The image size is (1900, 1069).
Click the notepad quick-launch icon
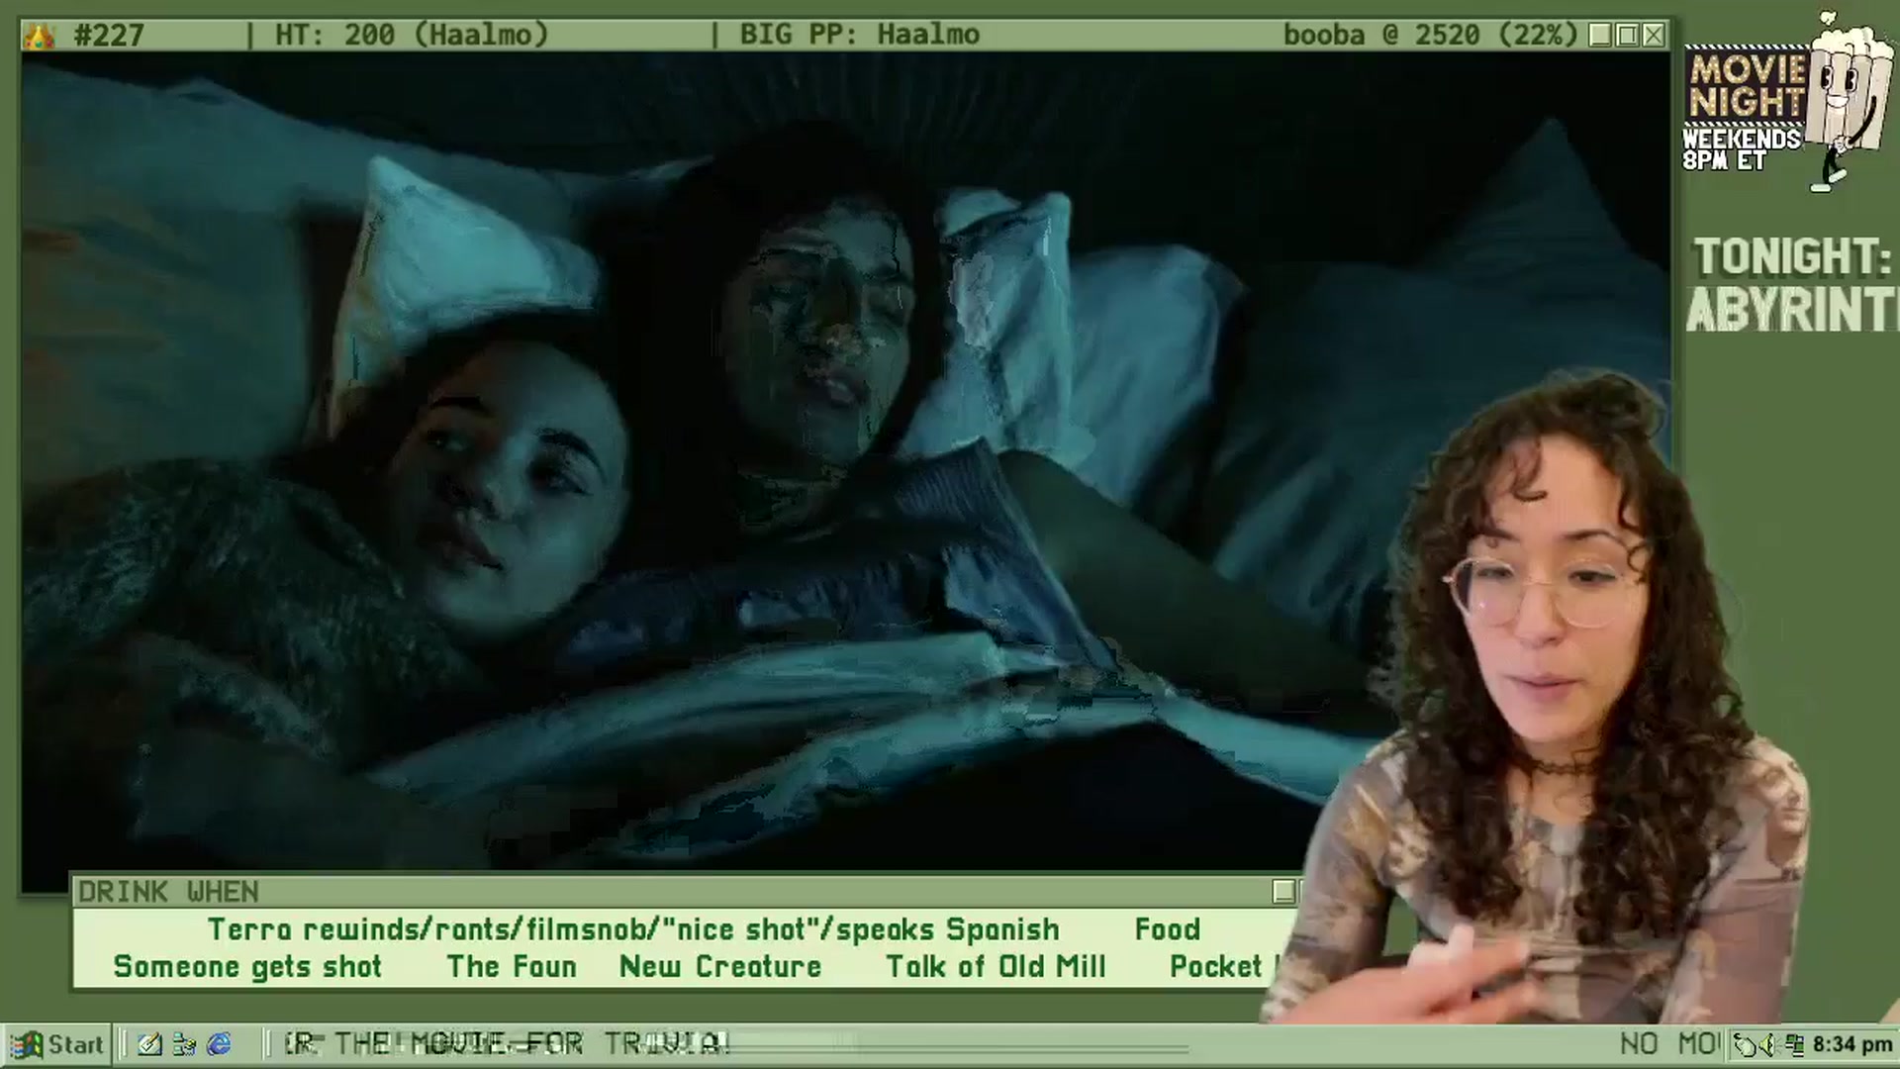coord(149,1044)
